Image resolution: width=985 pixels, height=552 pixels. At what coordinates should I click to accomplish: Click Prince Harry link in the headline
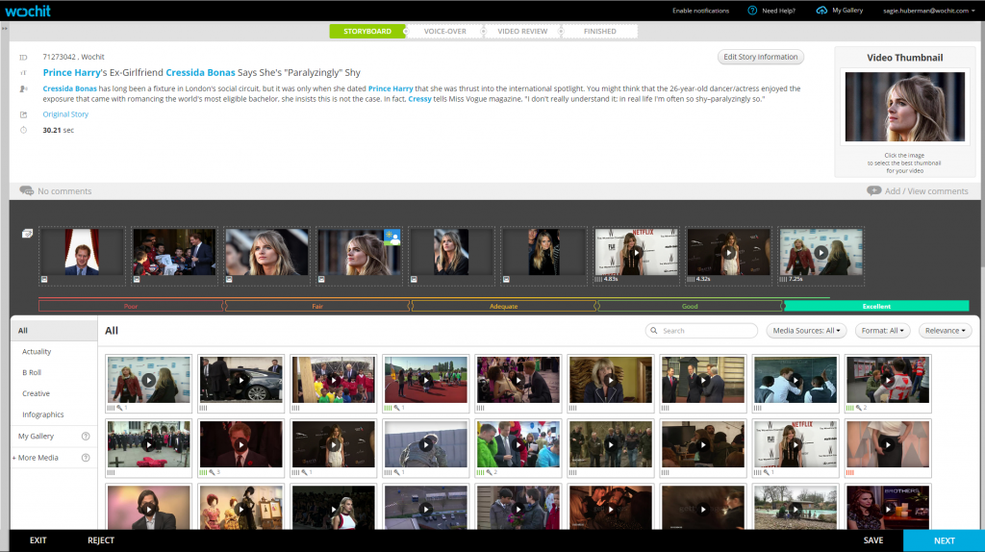(x=71, y=73)
